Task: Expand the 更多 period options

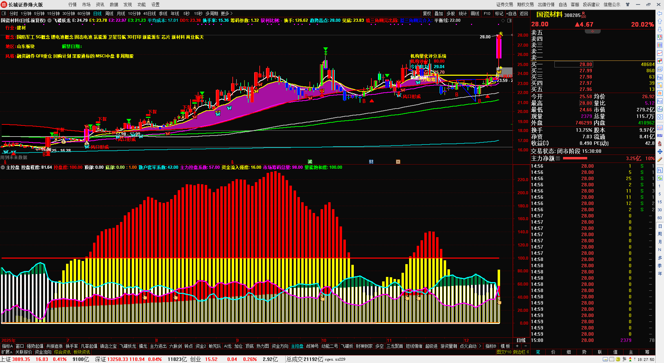Action: click(x=227, y=13)
